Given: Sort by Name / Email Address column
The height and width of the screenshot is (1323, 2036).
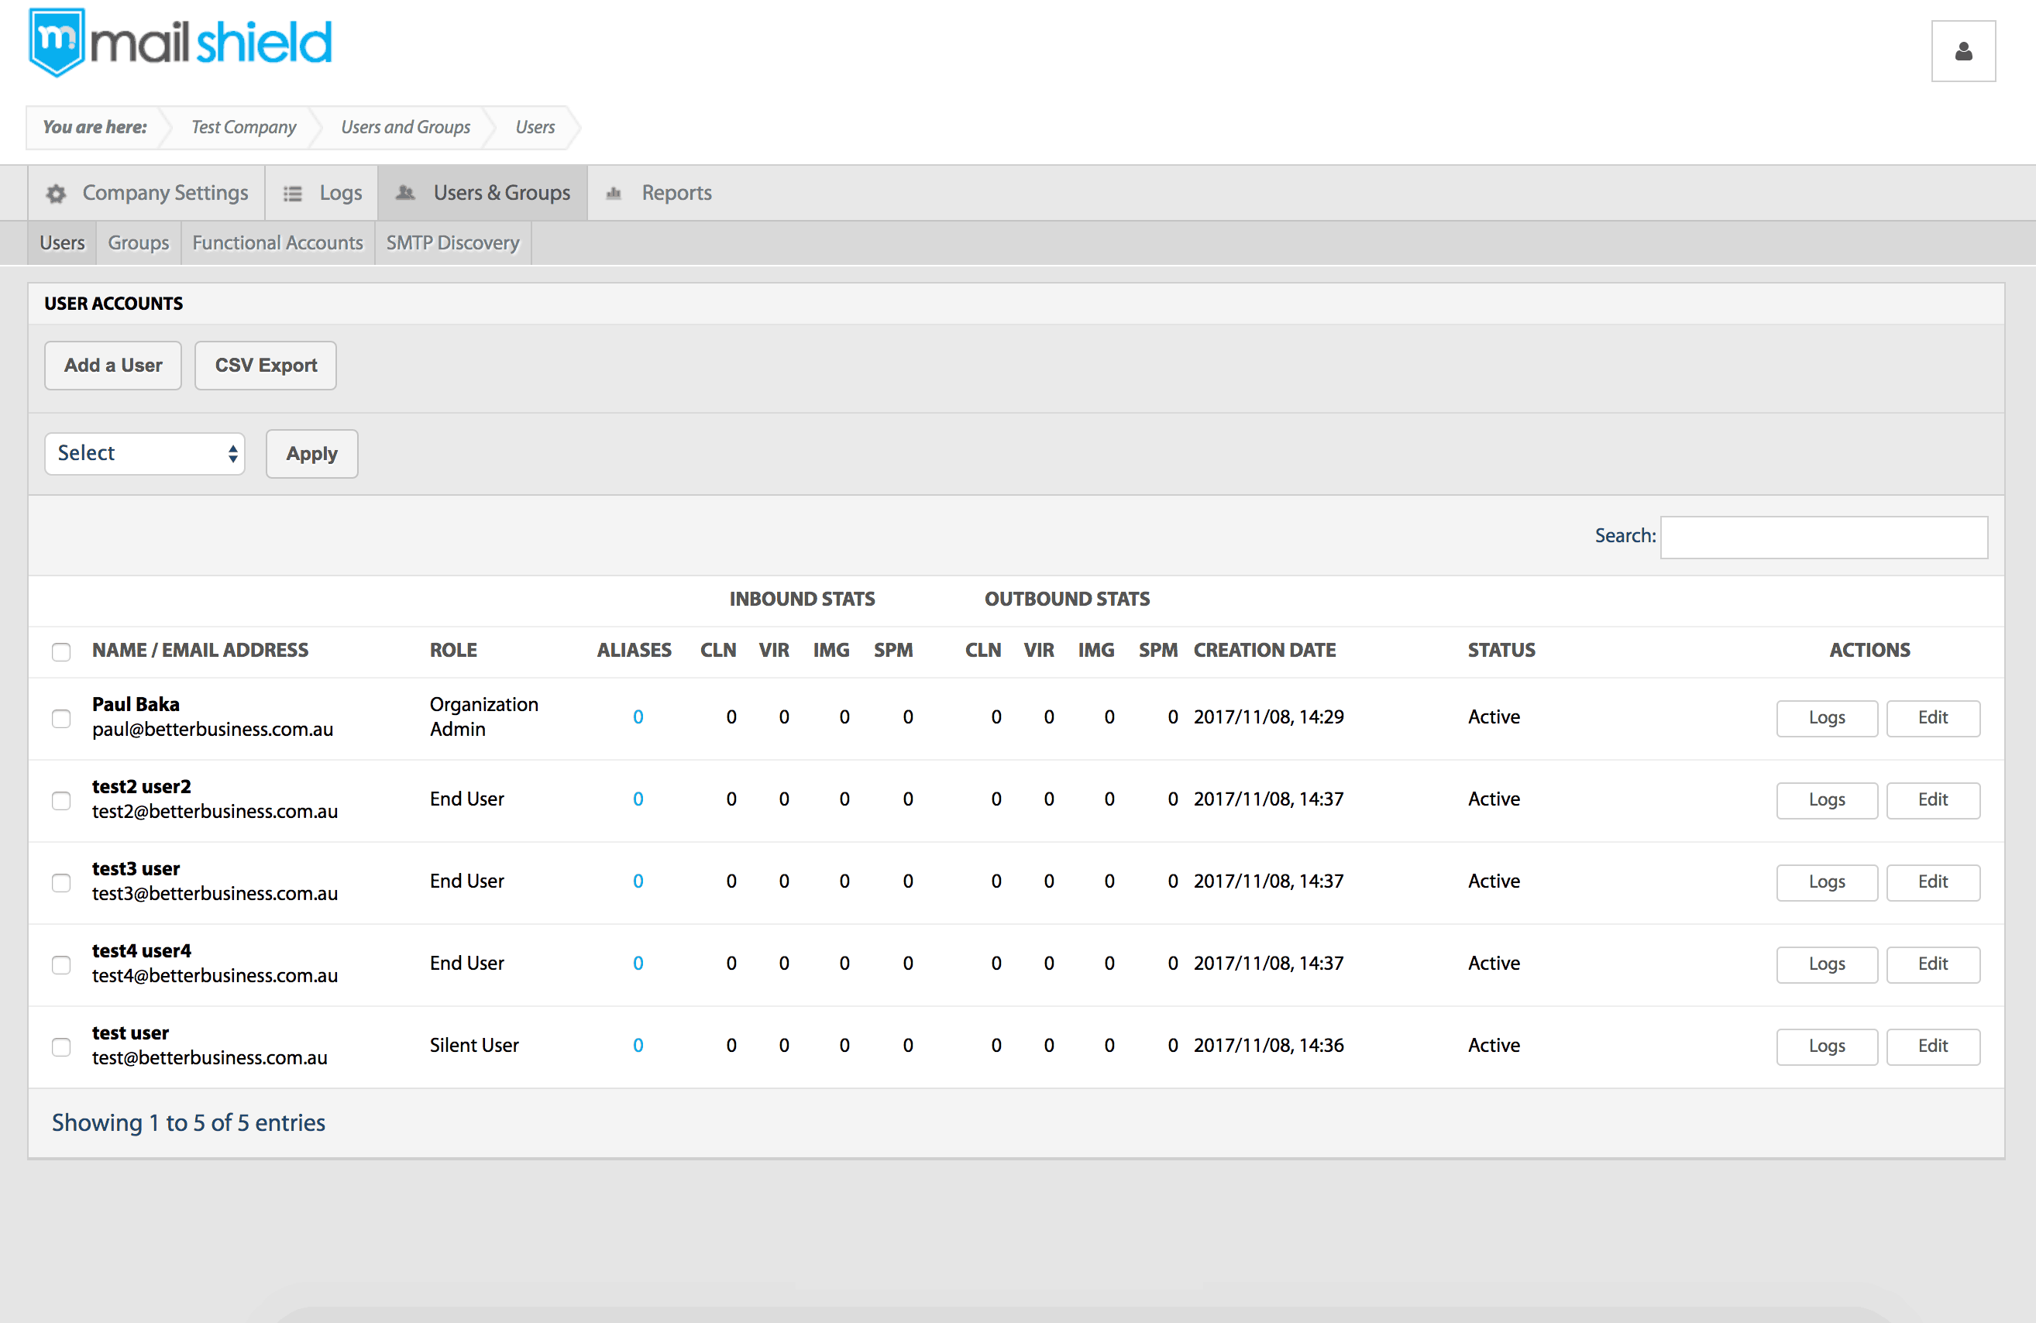Looking at the screenshot, I should point(200,651).
